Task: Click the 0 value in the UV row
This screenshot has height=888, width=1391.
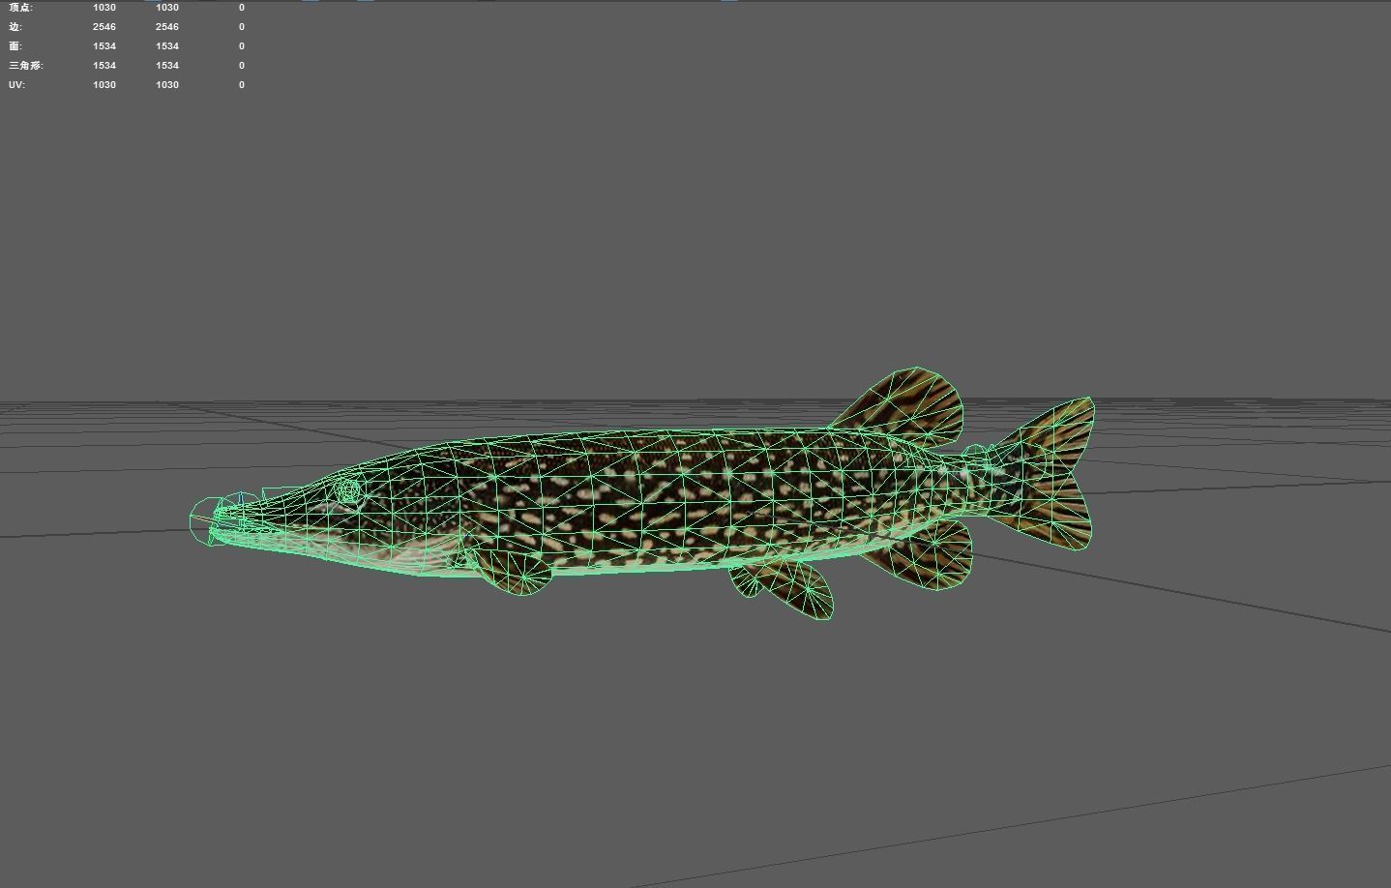Action: tap(242, 85)
